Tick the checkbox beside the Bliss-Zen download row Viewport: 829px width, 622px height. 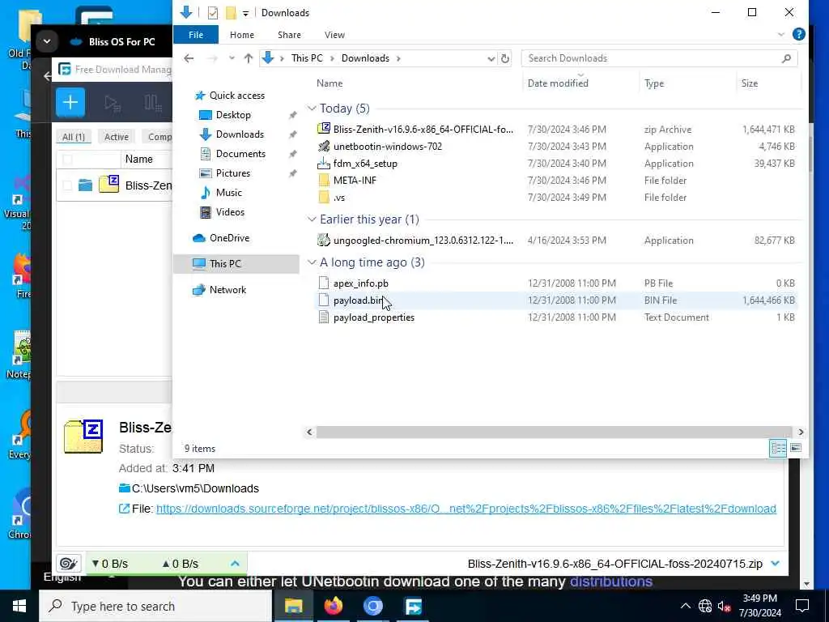[x=67, y=185]
